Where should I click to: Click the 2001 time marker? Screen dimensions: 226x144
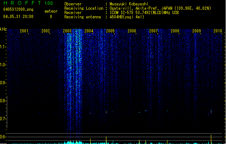tap(24, 31)
